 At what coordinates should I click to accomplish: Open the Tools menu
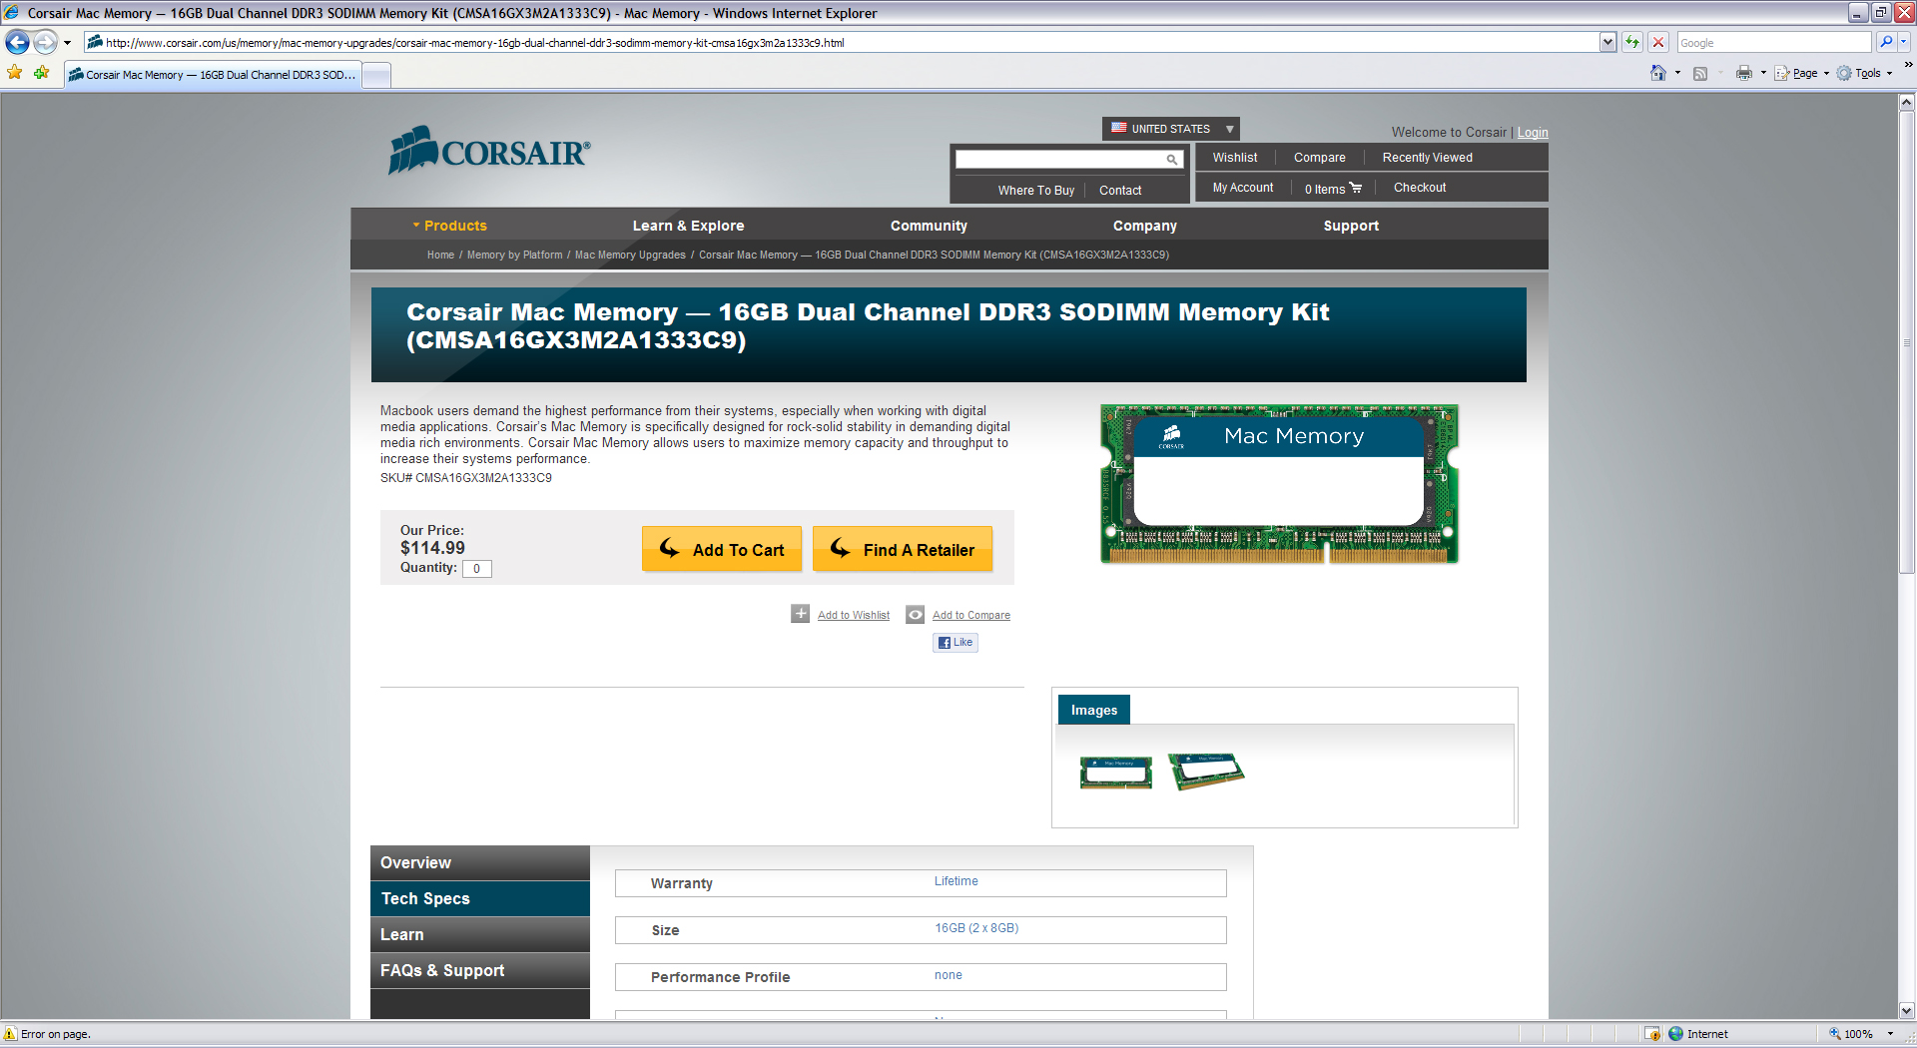[x=1864, y=73]
